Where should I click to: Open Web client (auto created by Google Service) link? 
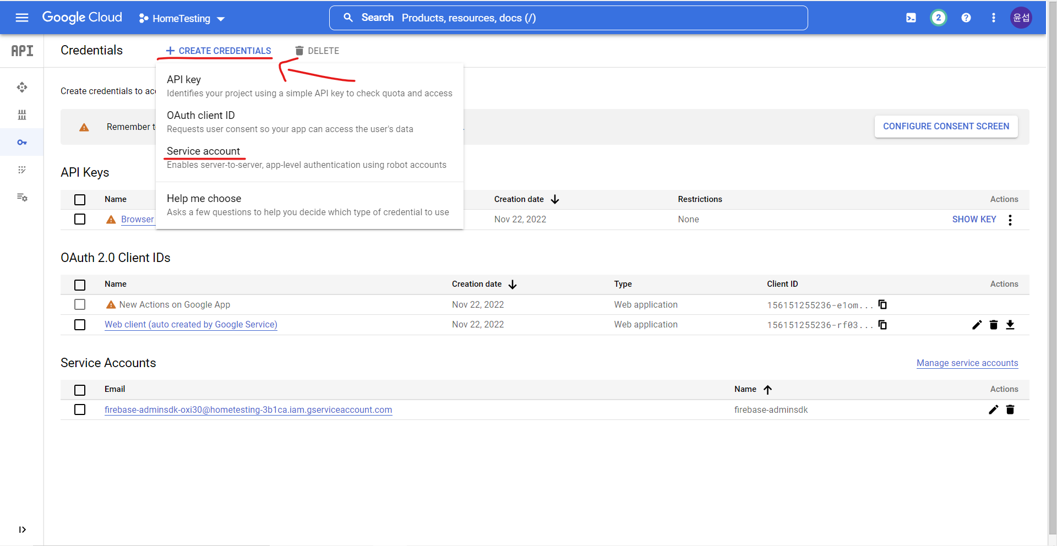[x=191, y=325]
